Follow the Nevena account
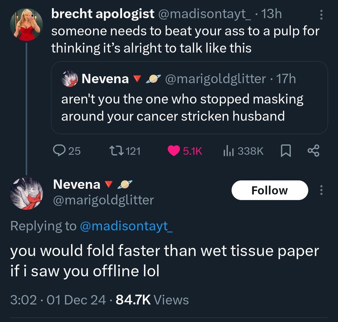Viewport: 338px width, 322px height. [x=269, y=190]
